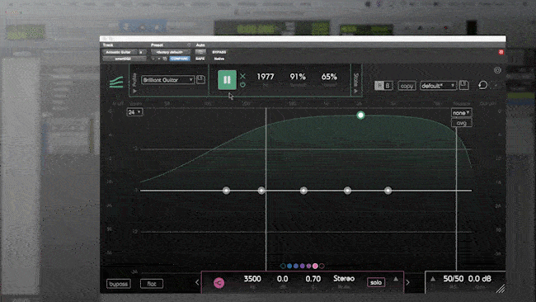Toggle the smart filter power icon
This screenshot has height=302, width=536.
242,84
